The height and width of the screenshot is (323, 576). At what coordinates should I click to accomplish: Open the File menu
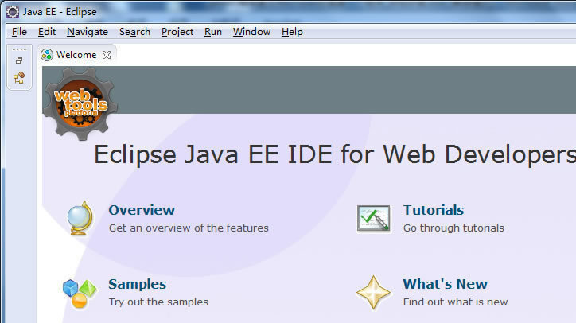(19, 32)
